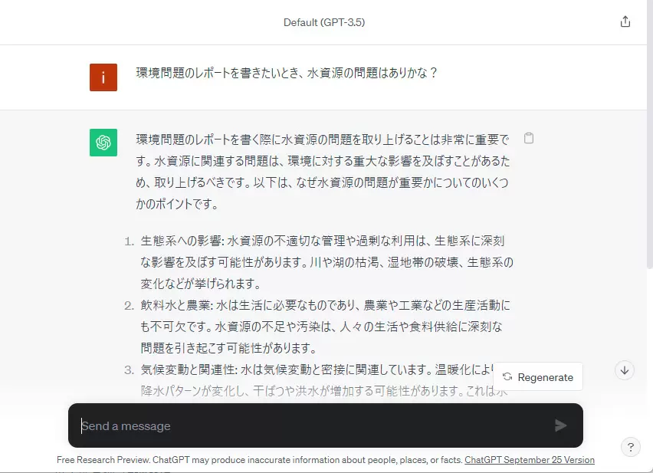
Task: Click the Regenerate button
Action: pyautogui.click(x=538, y=377)
